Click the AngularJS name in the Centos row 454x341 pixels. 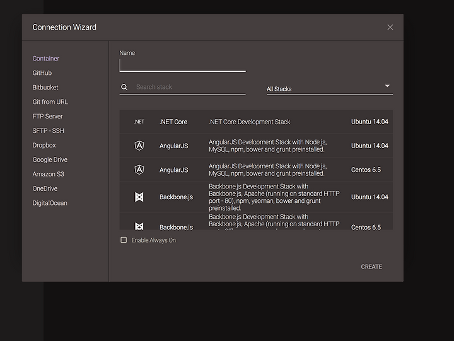[174, 170]
